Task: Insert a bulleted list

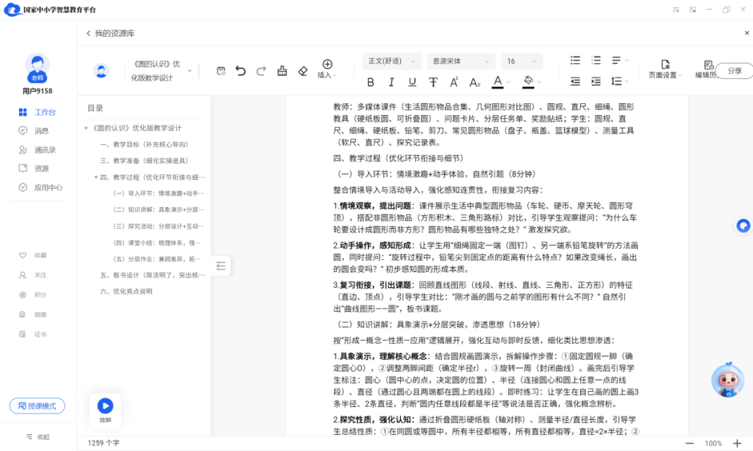Action: [575, 61]
